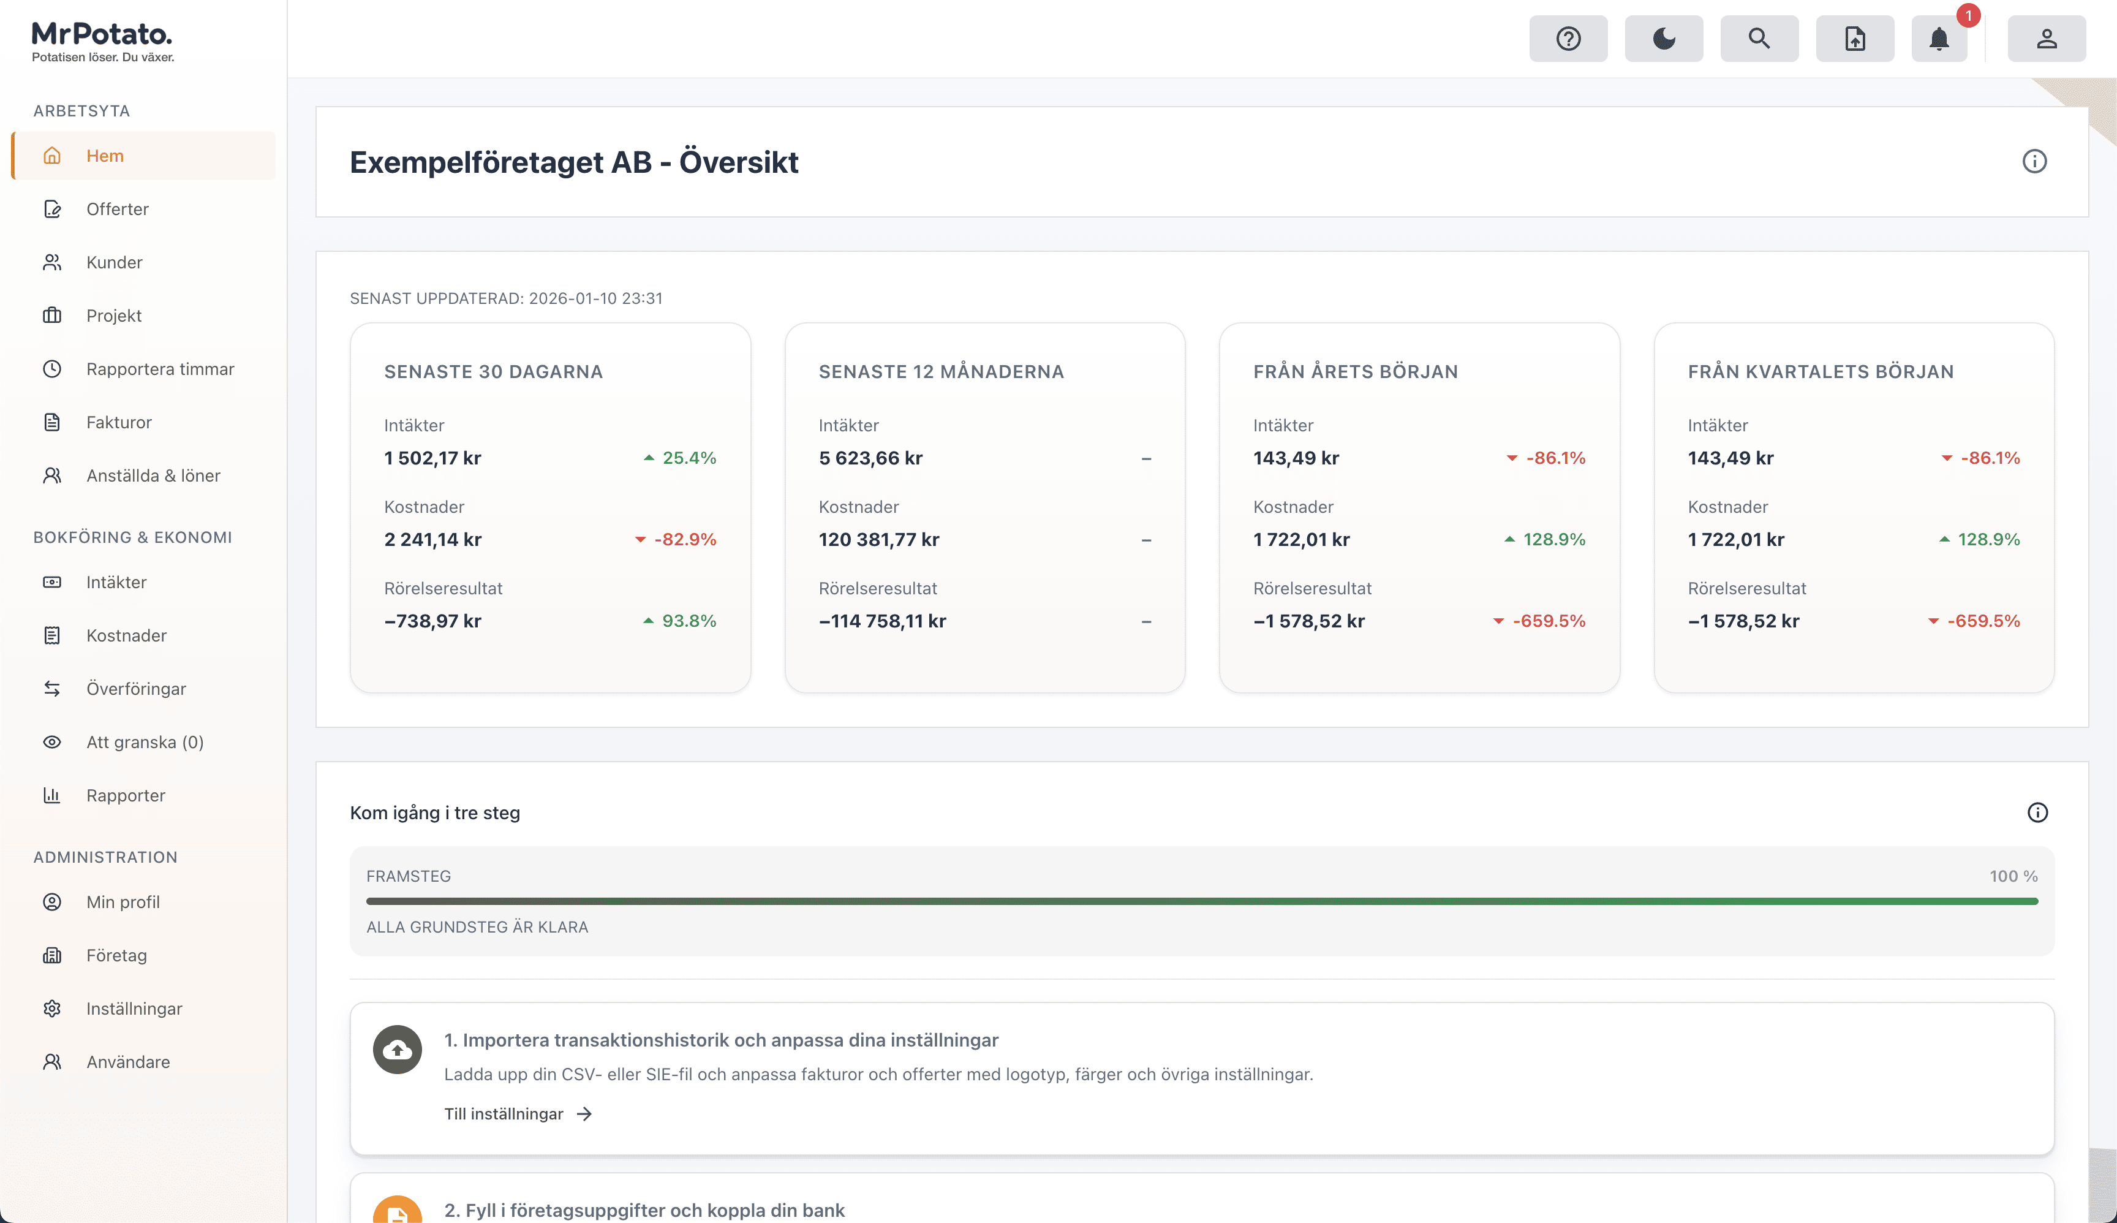
Task: Open the help icon in the top toolbar
Action: tap(1568, 38)
